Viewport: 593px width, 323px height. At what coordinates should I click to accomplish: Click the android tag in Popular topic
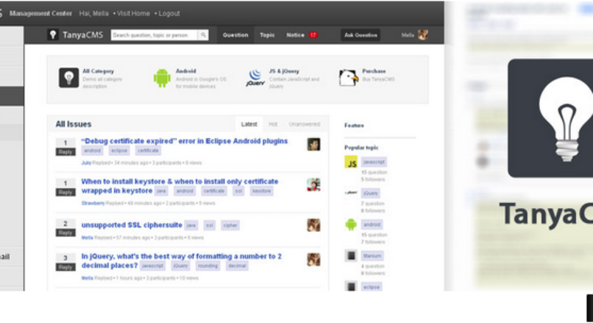(x=372, y=225)
